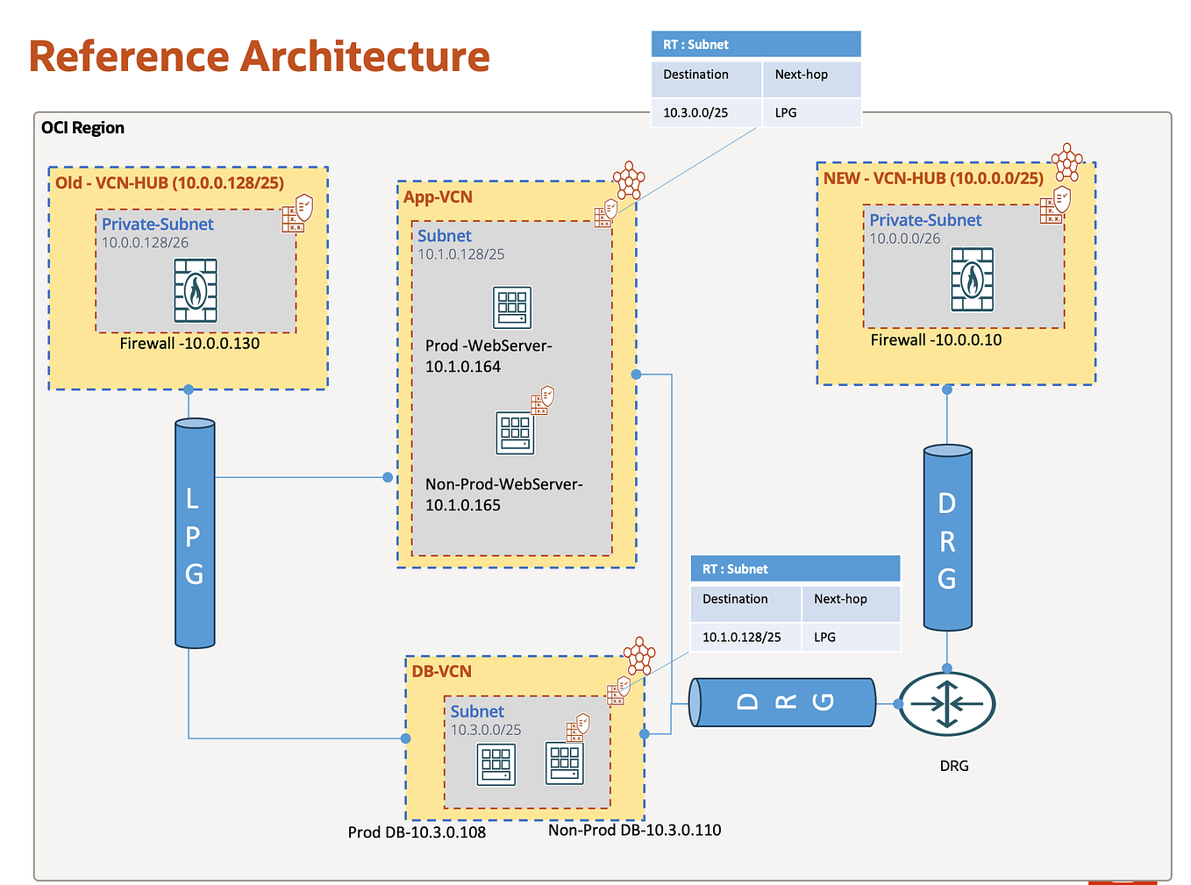Click the Non-Prod-WebServer icon
This screenshot has width=1191, height=885.
click(517, 434)
